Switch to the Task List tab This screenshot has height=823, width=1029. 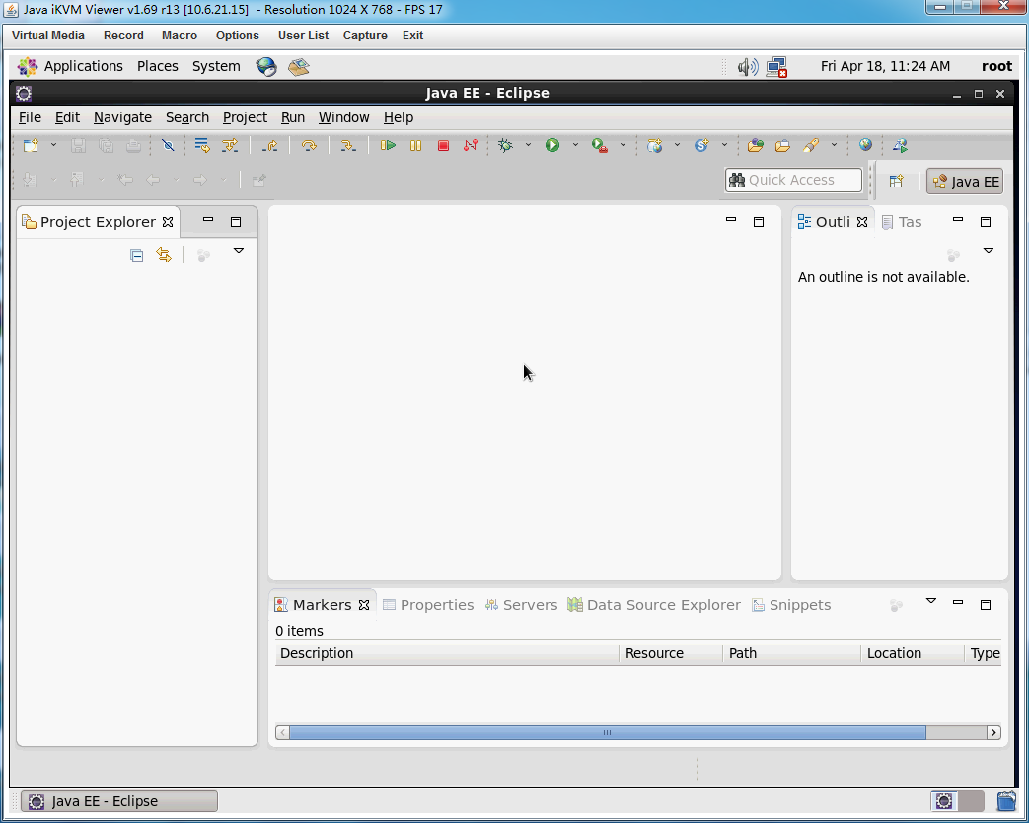coord(902,222)
